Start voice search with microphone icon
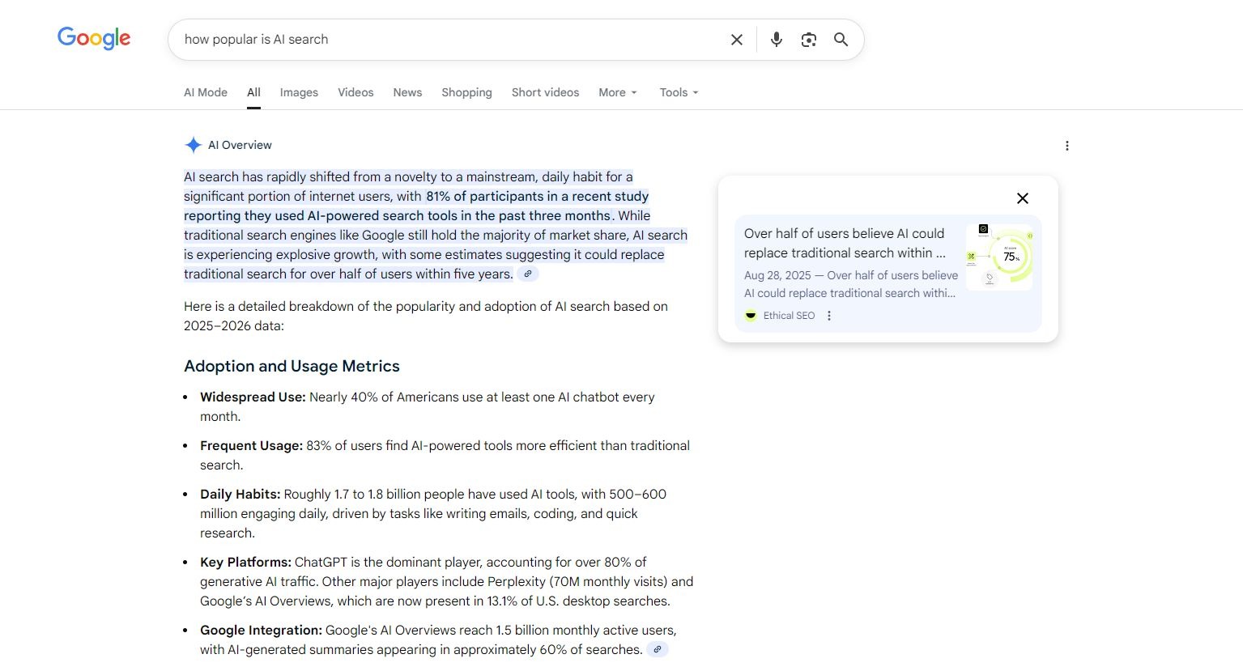This screenshot has height=667, width=1243. (x=776, y=40)
